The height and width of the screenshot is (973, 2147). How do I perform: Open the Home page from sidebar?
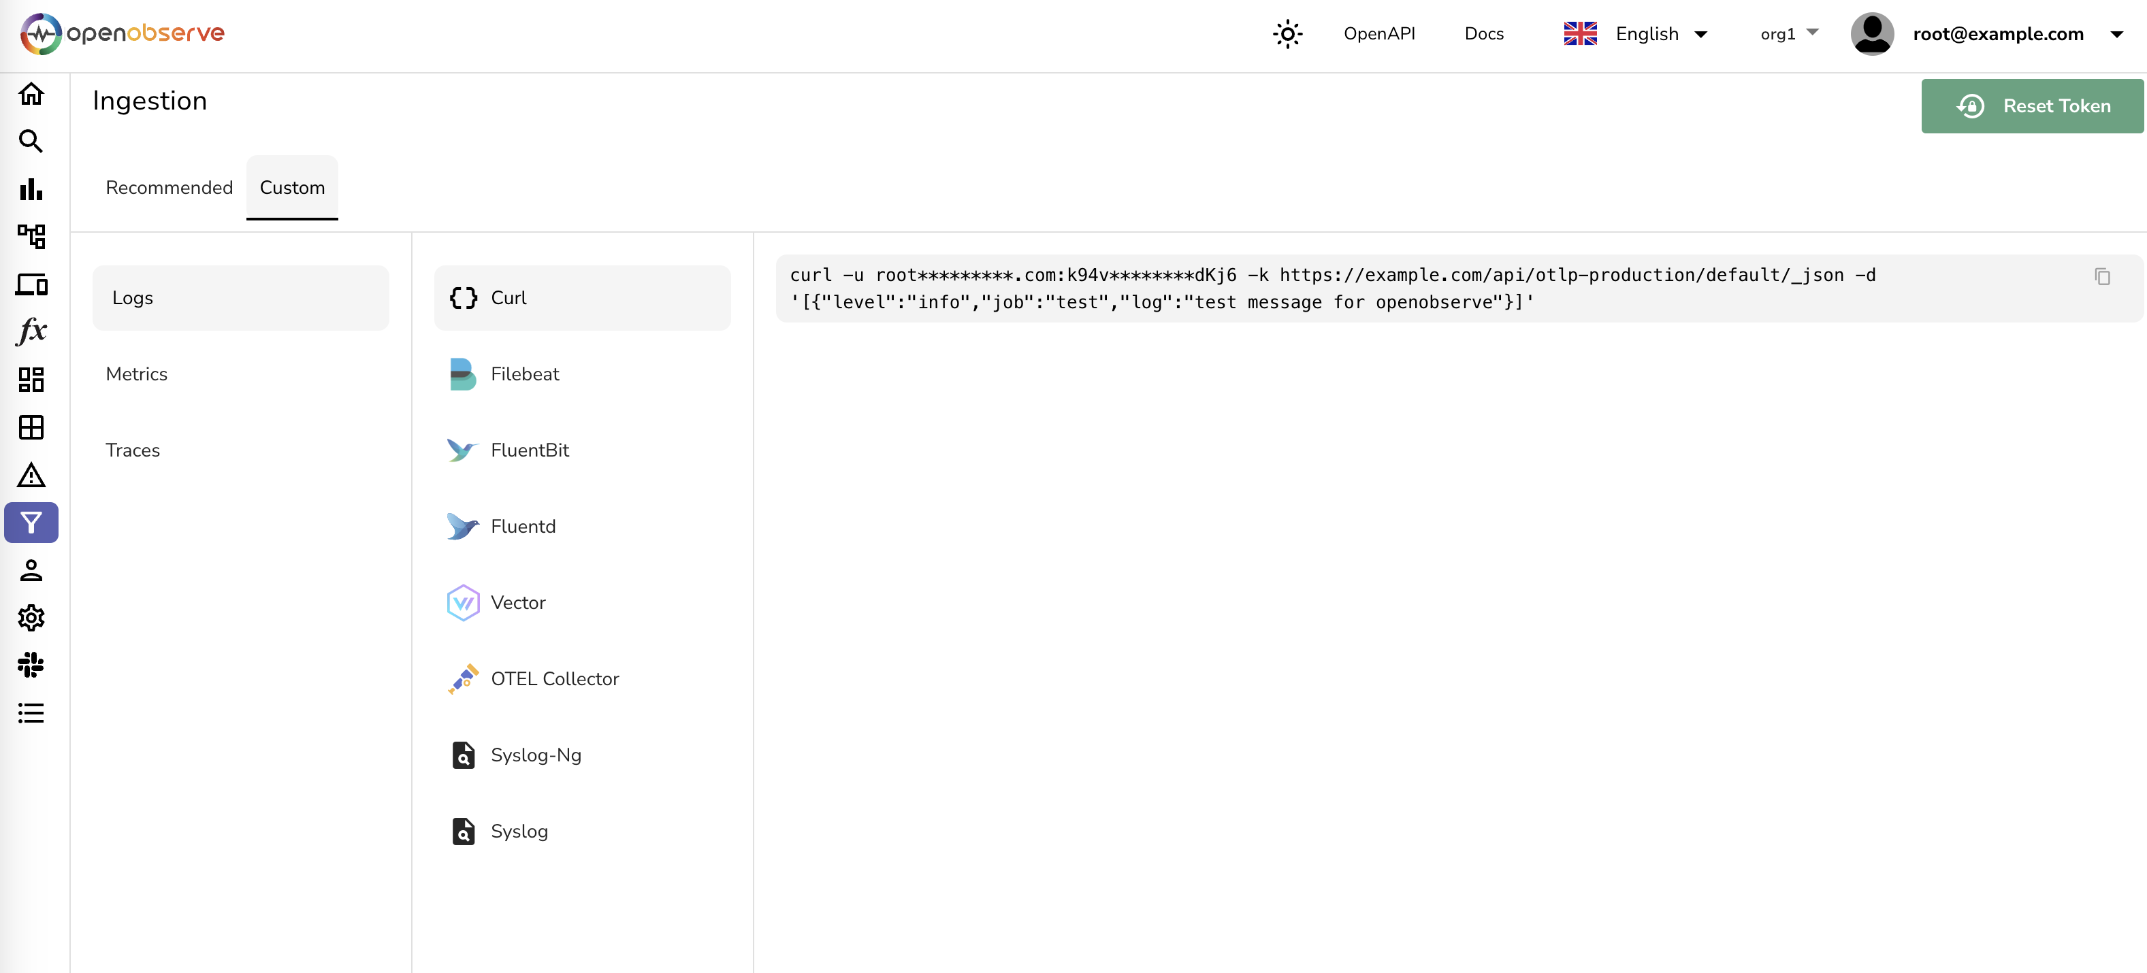coord(31,94)
